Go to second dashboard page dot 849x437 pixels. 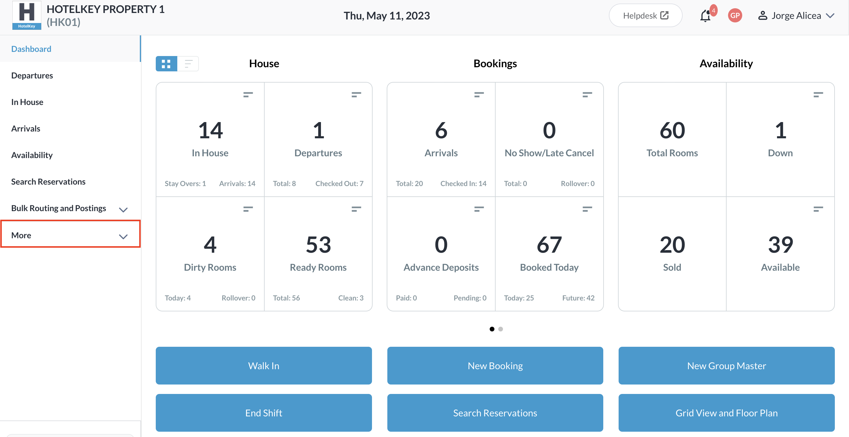500,329
